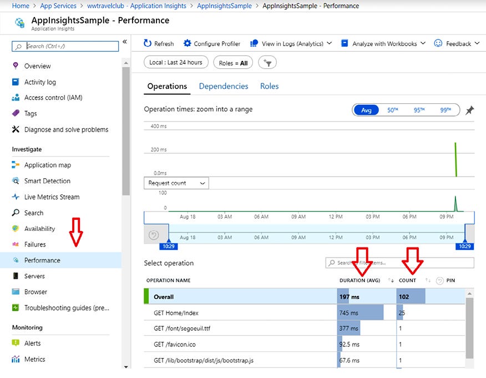Image resolution: width=486 pixels, height=378 pixels.
Task: Go to Home breadcrumb link
Action: pyautogui.click(x=21, y=6)
